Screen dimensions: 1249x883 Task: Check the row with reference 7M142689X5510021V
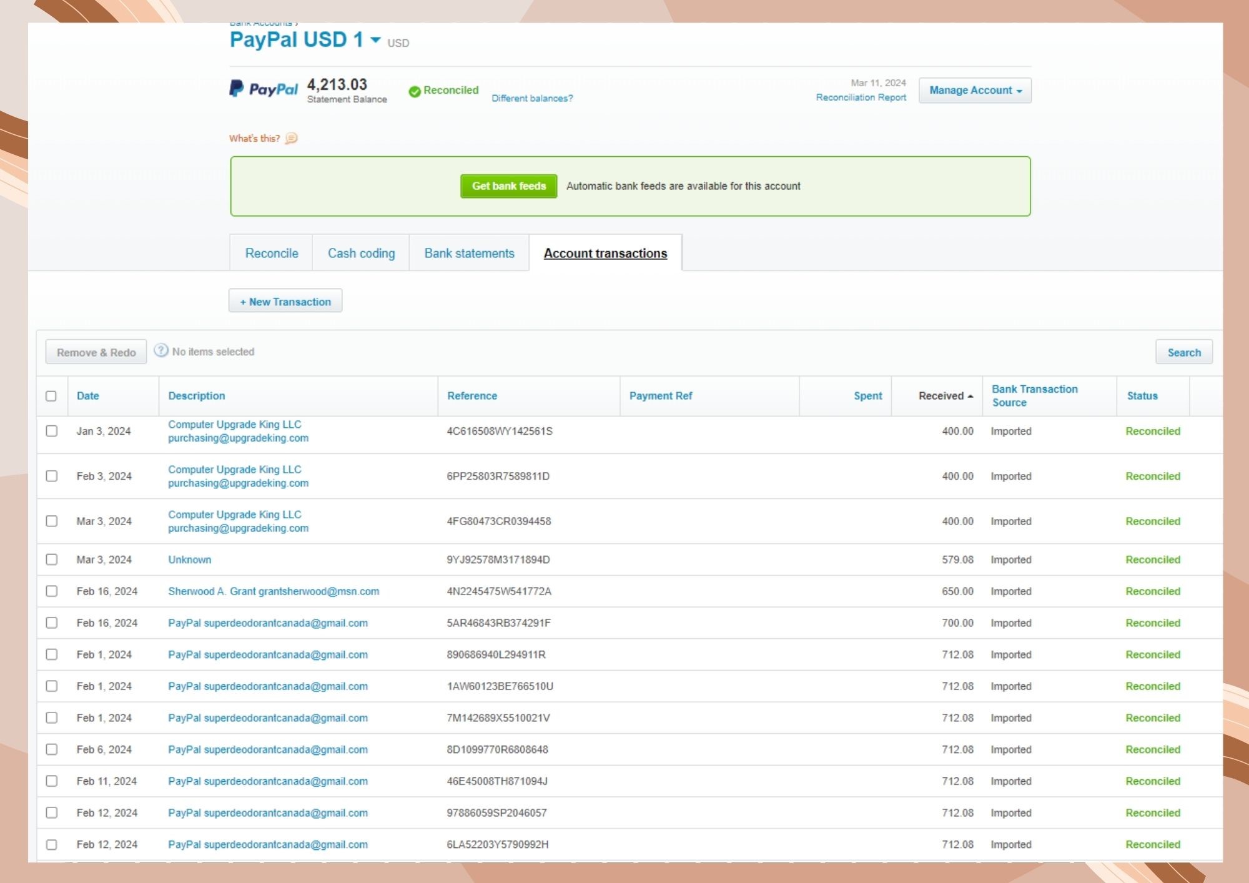point(52,718)
